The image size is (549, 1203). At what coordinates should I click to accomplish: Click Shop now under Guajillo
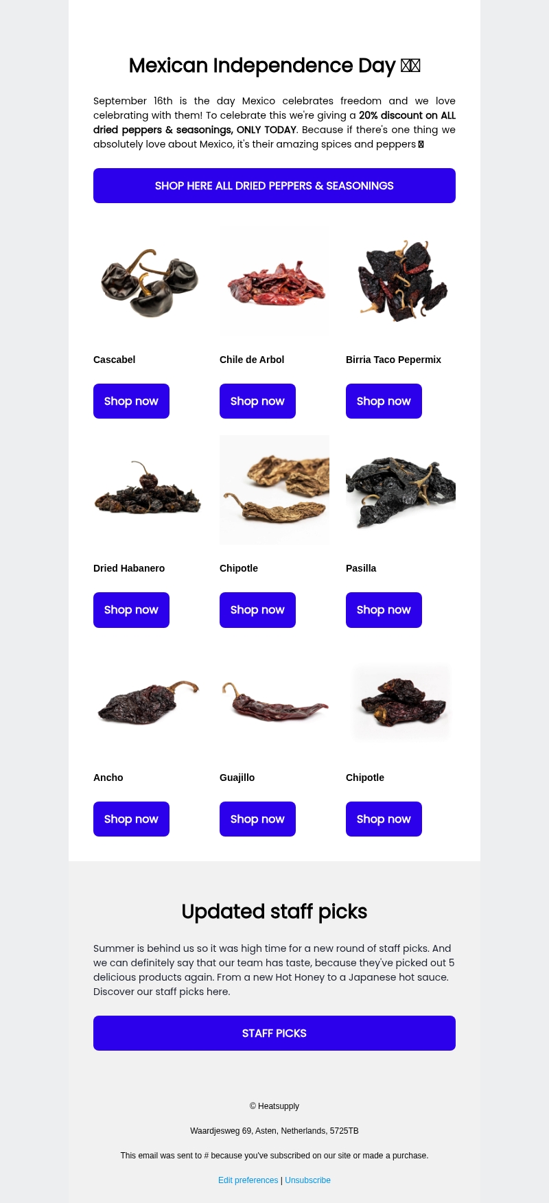pos(257,819)
